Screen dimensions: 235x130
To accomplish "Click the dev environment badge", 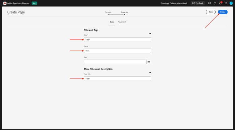I will 34,3.
